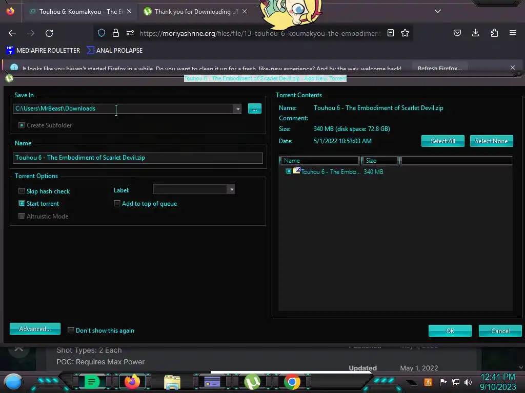Dismiss the Firefox notification bar
This screenshot has width=525, height=393.
coord(513,68)
